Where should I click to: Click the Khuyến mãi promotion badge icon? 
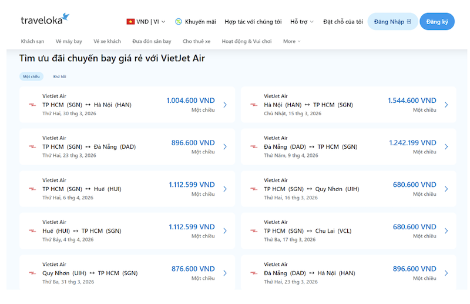(179, 22)
